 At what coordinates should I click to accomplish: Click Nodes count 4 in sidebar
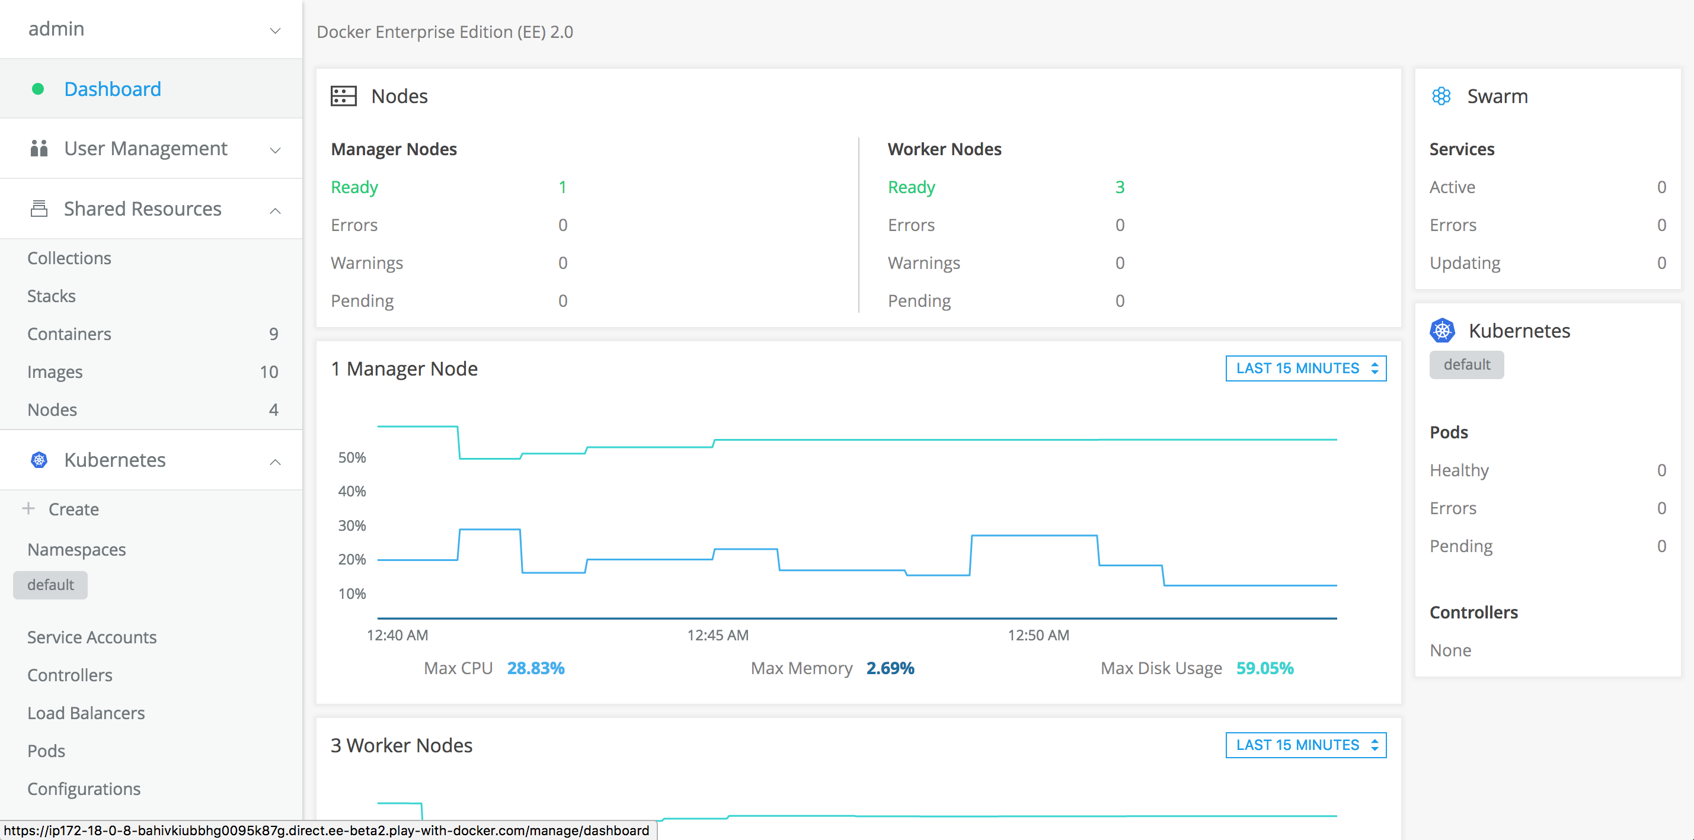(274, 409)
